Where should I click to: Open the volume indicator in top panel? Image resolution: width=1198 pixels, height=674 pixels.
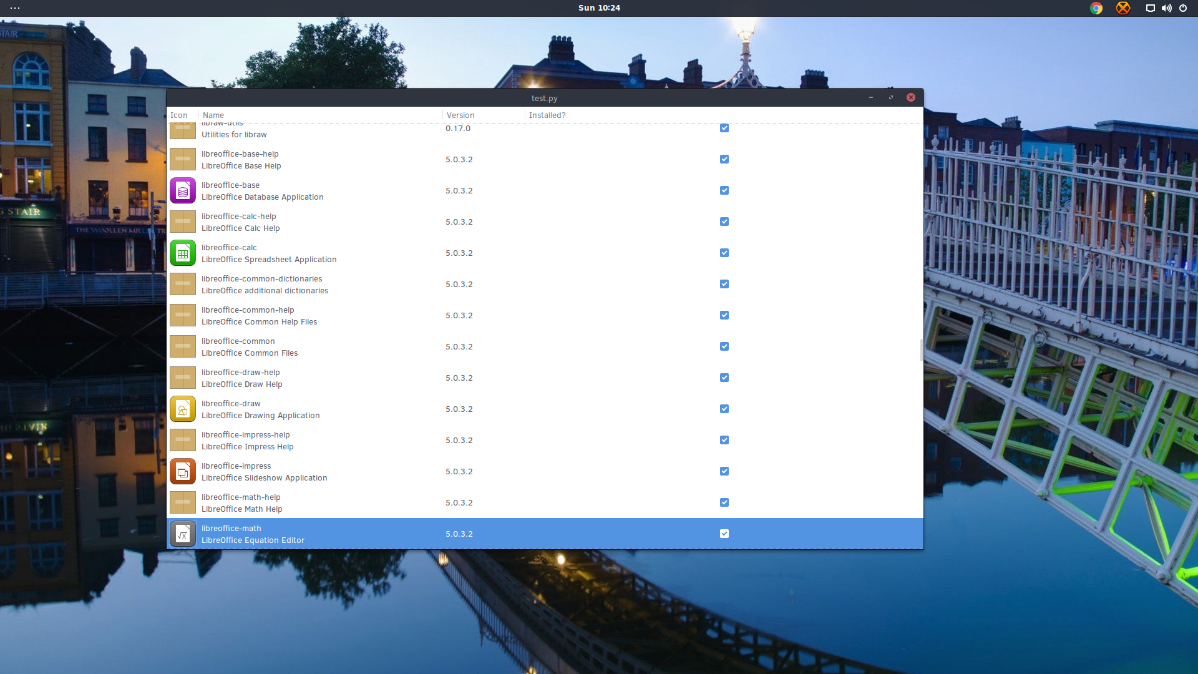pyautogui.click(x=1166, y=8)
